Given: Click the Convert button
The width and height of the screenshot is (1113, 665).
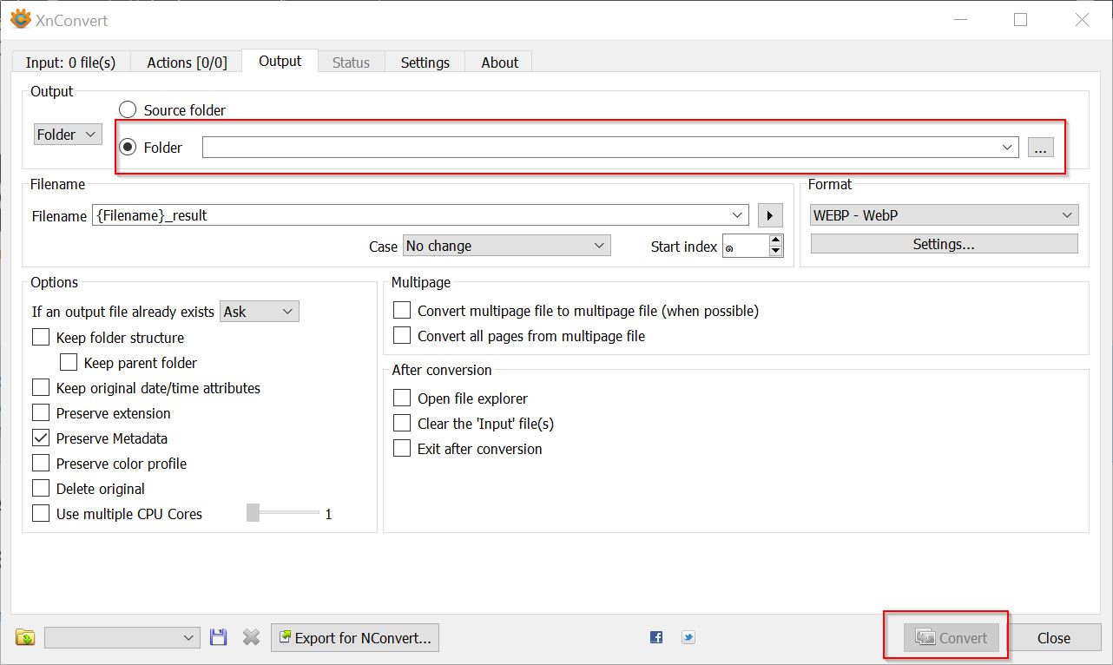Looking at the screenshot, I should click(x=952, y=638).
